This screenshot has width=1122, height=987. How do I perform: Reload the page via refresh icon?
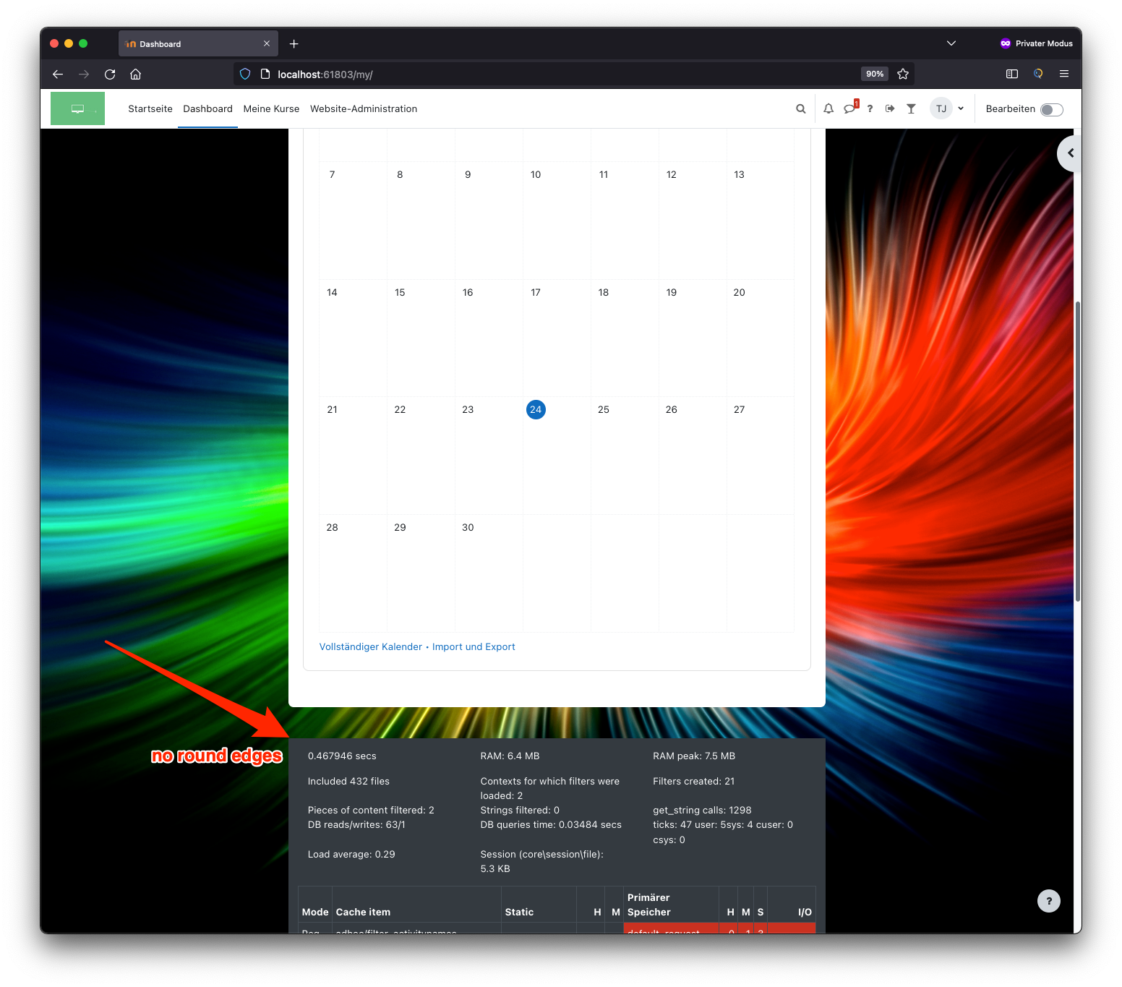[110, 74]
